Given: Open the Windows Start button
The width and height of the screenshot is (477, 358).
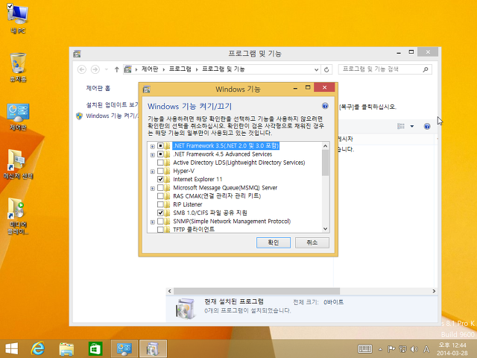Looking at the screenshot, I should 12,348.
